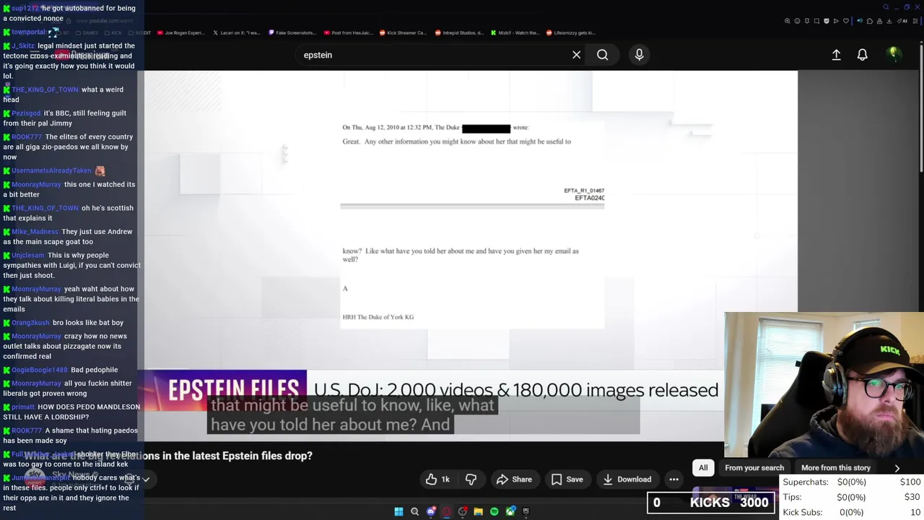Open the YouTube account avatar menu
Image resolution: width=924 pixels, height=520 pixels.
(894, 54)
